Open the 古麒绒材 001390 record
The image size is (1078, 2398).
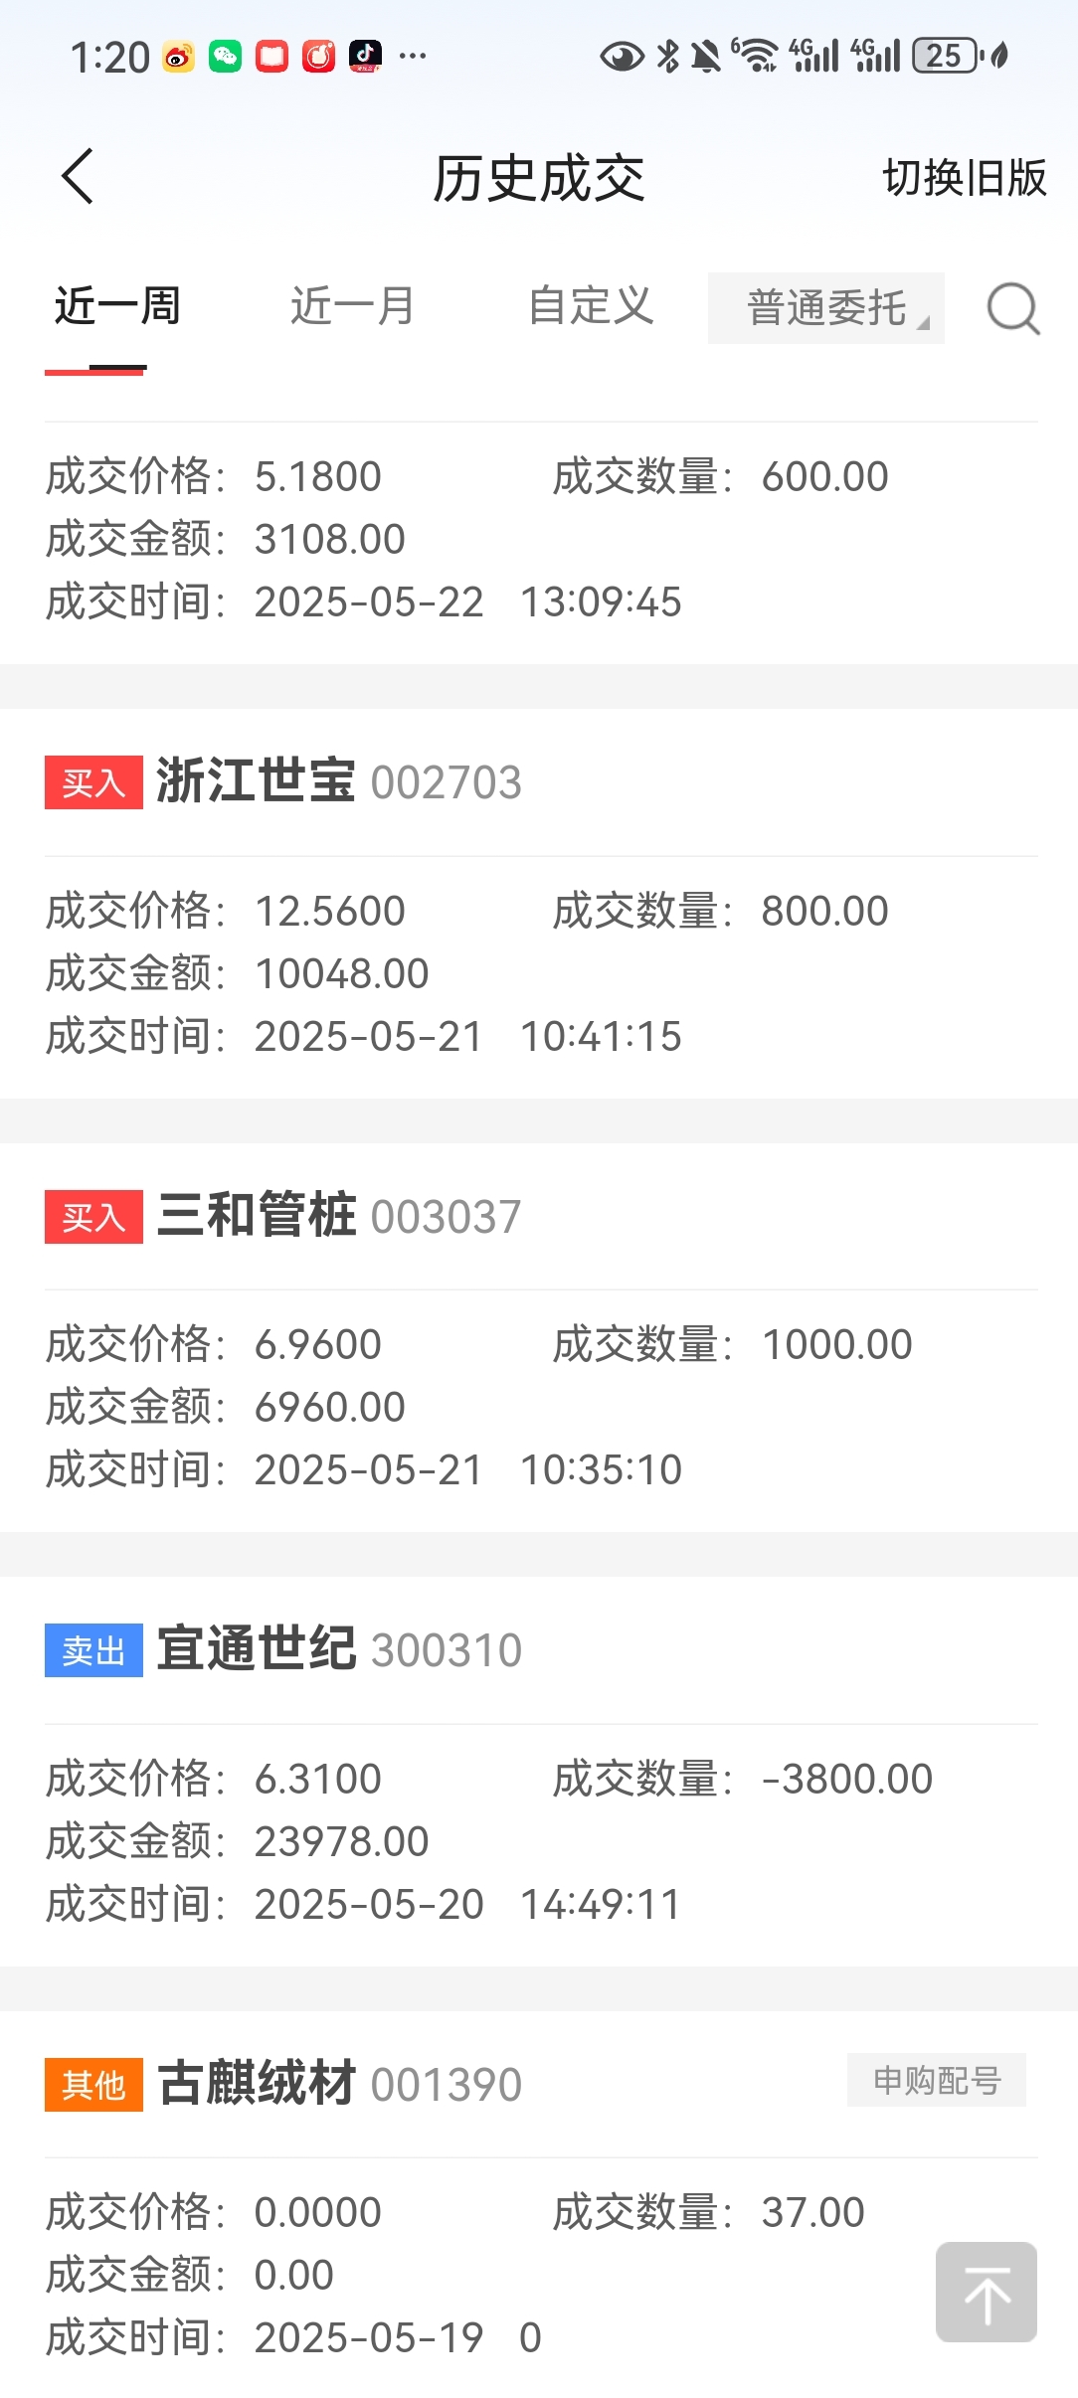coord(539,2205)
